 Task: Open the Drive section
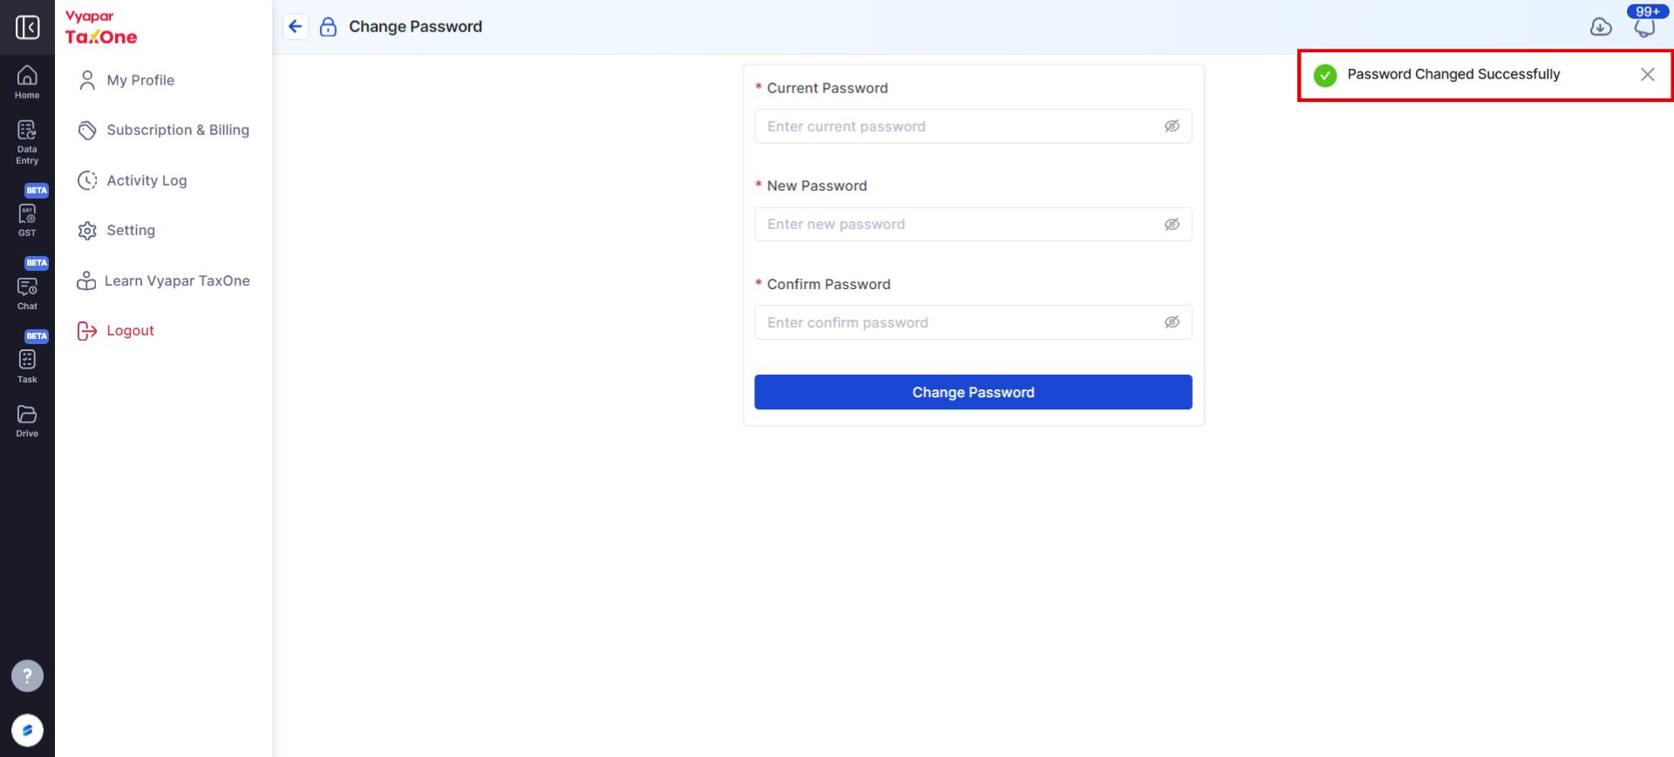pos(27,422)
